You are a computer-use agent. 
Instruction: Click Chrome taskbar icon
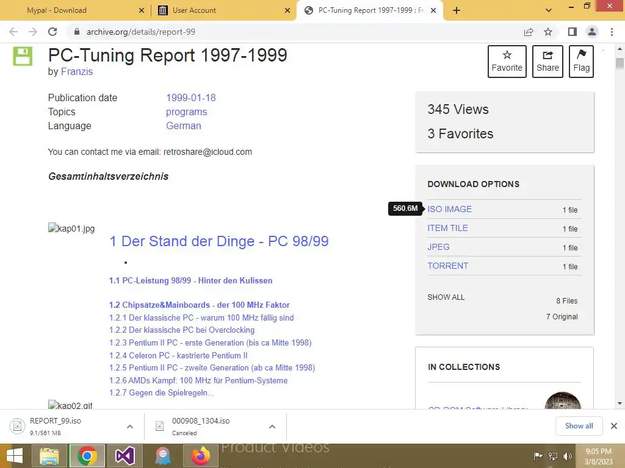(87, 456)
